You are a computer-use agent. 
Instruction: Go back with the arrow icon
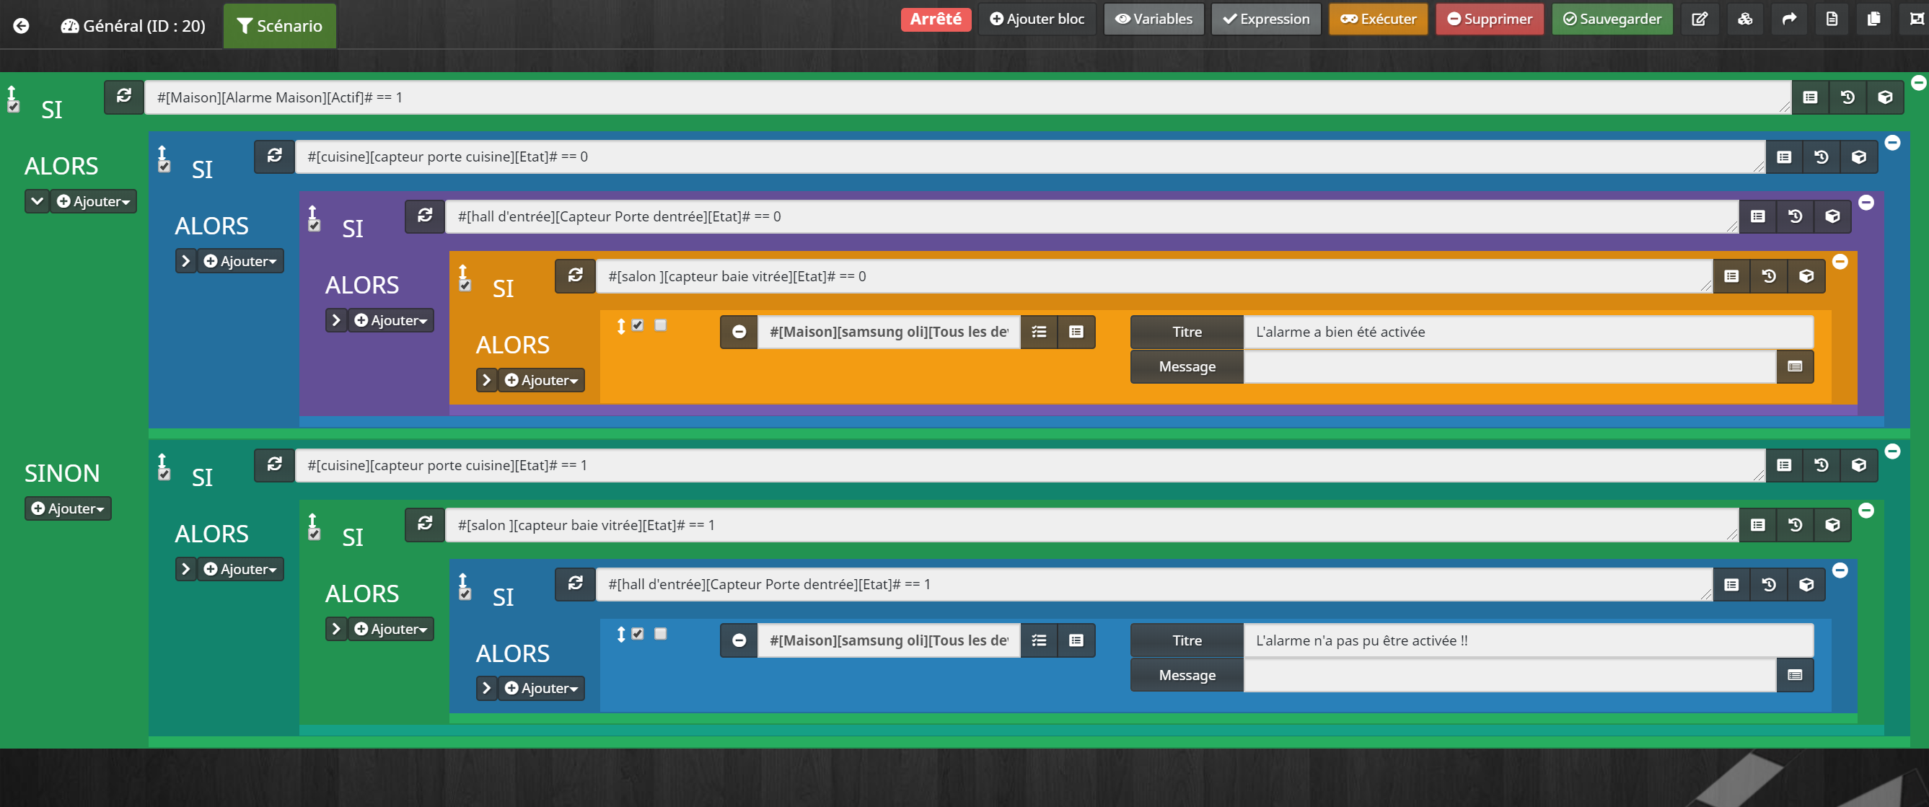coord(22,25)
